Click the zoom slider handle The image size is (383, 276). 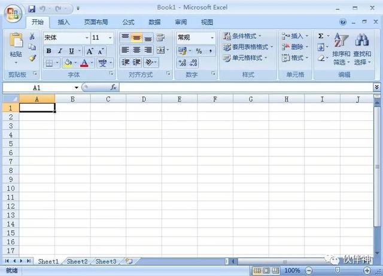click(x=338, y=270)
